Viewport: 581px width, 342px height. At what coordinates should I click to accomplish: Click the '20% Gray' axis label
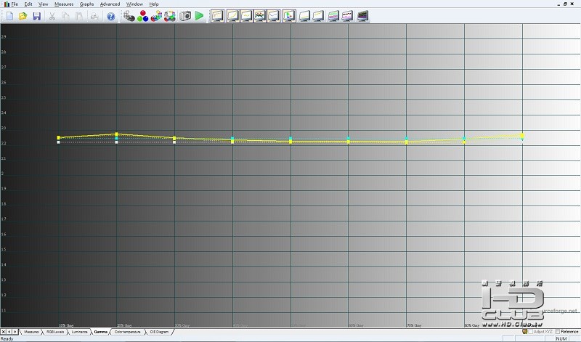tap(124, 325)
